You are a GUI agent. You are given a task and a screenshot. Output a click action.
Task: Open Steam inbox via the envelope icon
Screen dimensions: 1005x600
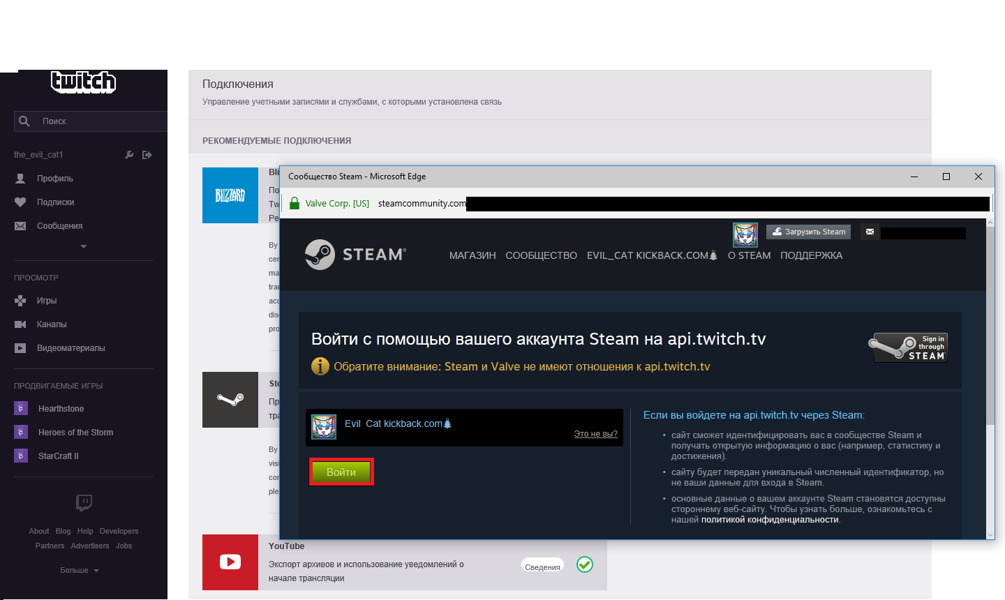pos(870,232)
